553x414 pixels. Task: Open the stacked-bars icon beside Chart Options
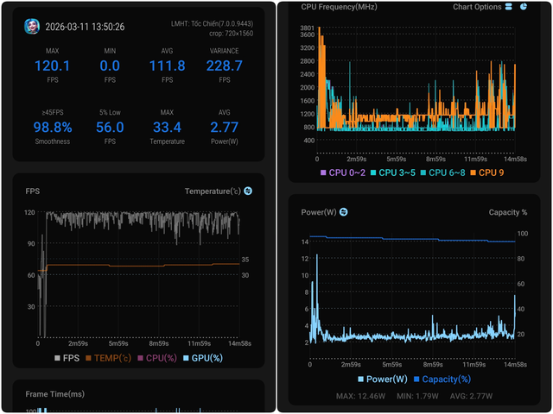[509, 7]
